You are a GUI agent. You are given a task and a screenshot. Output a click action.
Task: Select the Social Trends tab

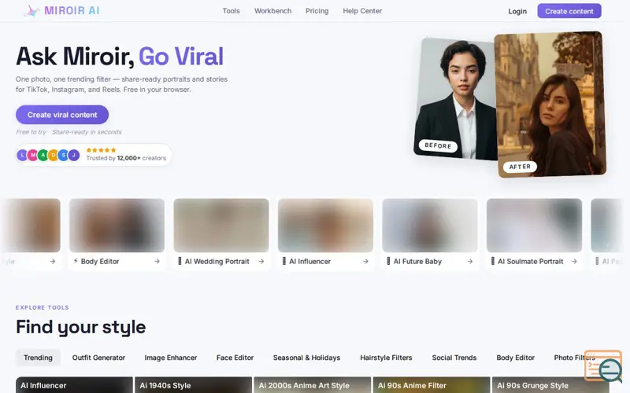pyautogui.click(x=454, y=358)
